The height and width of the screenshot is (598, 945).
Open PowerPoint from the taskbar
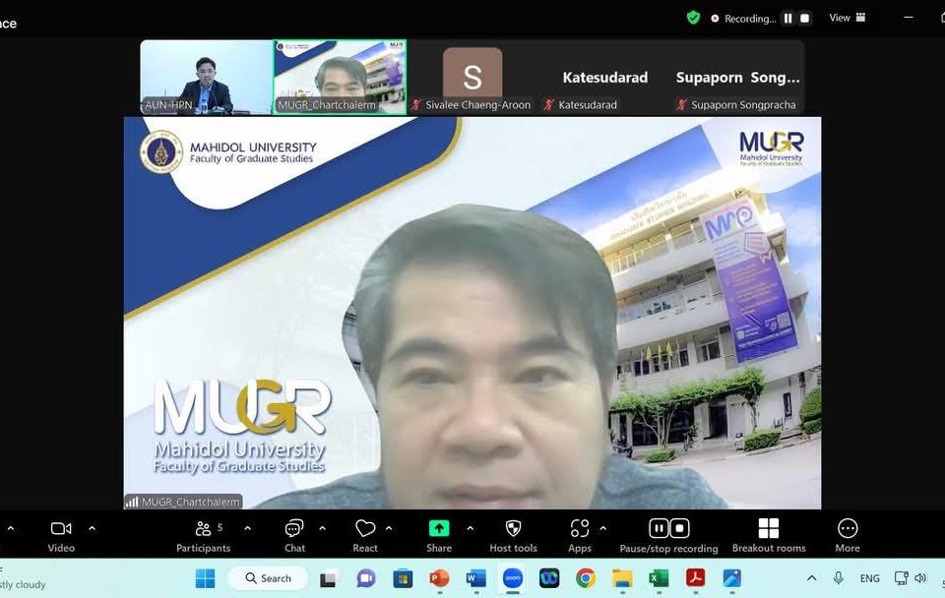click(439, 578)
